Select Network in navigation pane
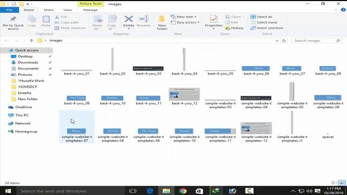Image resolution: width=347 pixels, height=195 pixels. [23, 123]
